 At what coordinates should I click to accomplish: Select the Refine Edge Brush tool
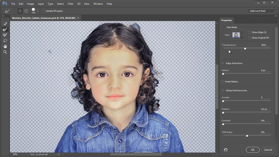click(5, 29)
